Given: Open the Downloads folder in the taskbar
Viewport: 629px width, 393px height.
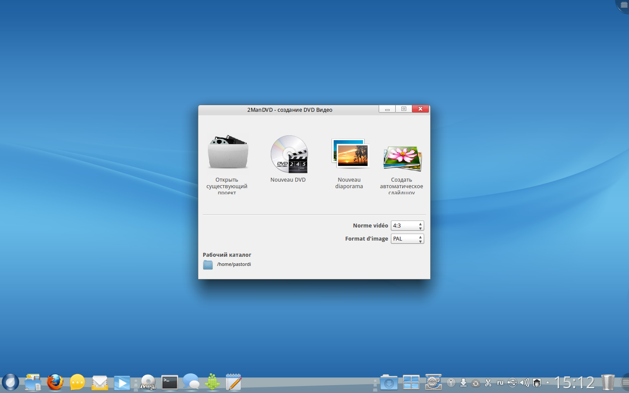Looking at the screenshot, I should (x=389, y=383).
